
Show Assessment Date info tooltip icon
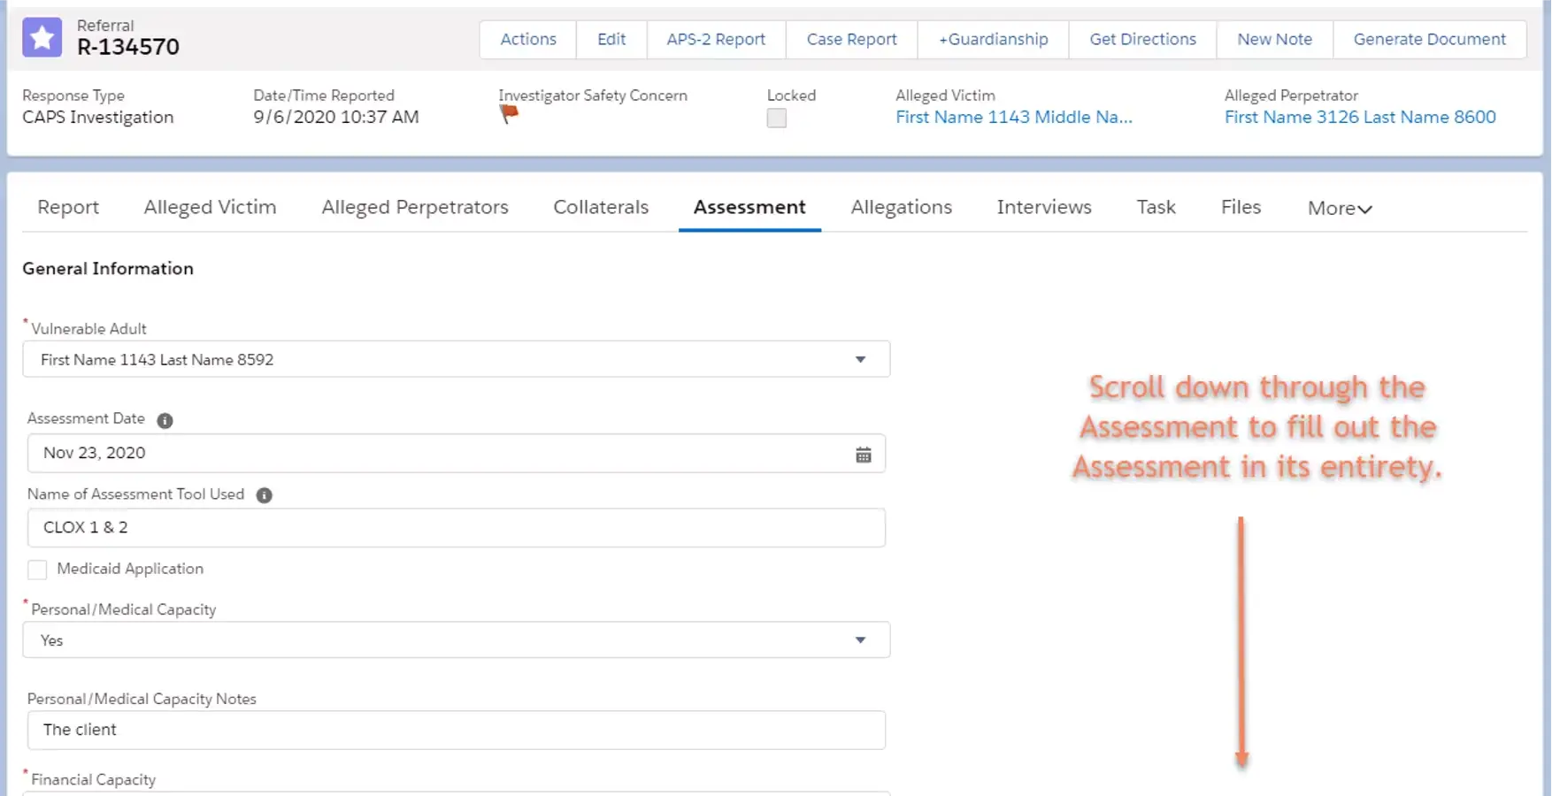(165, 420)
